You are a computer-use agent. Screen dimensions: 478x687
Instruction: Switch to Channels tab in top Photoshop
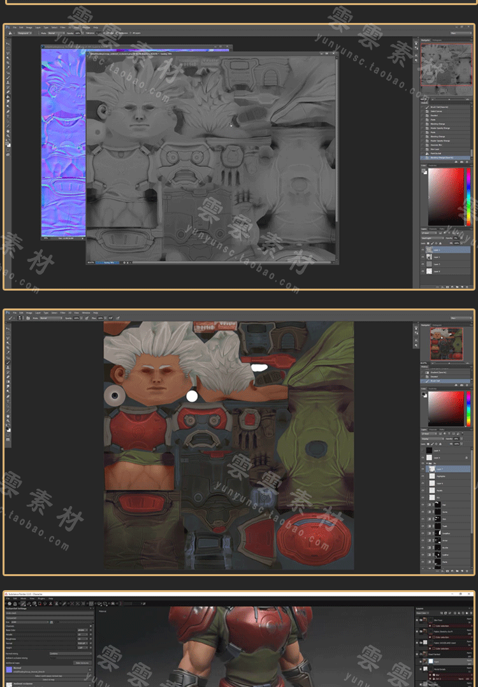coord(433,229)
